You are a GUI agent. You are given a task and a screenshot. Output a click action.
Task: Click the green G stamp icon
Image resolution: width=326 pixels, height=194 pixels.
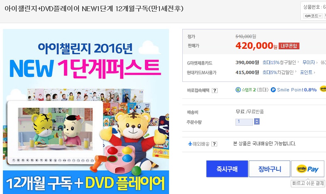tap(238, 90)
